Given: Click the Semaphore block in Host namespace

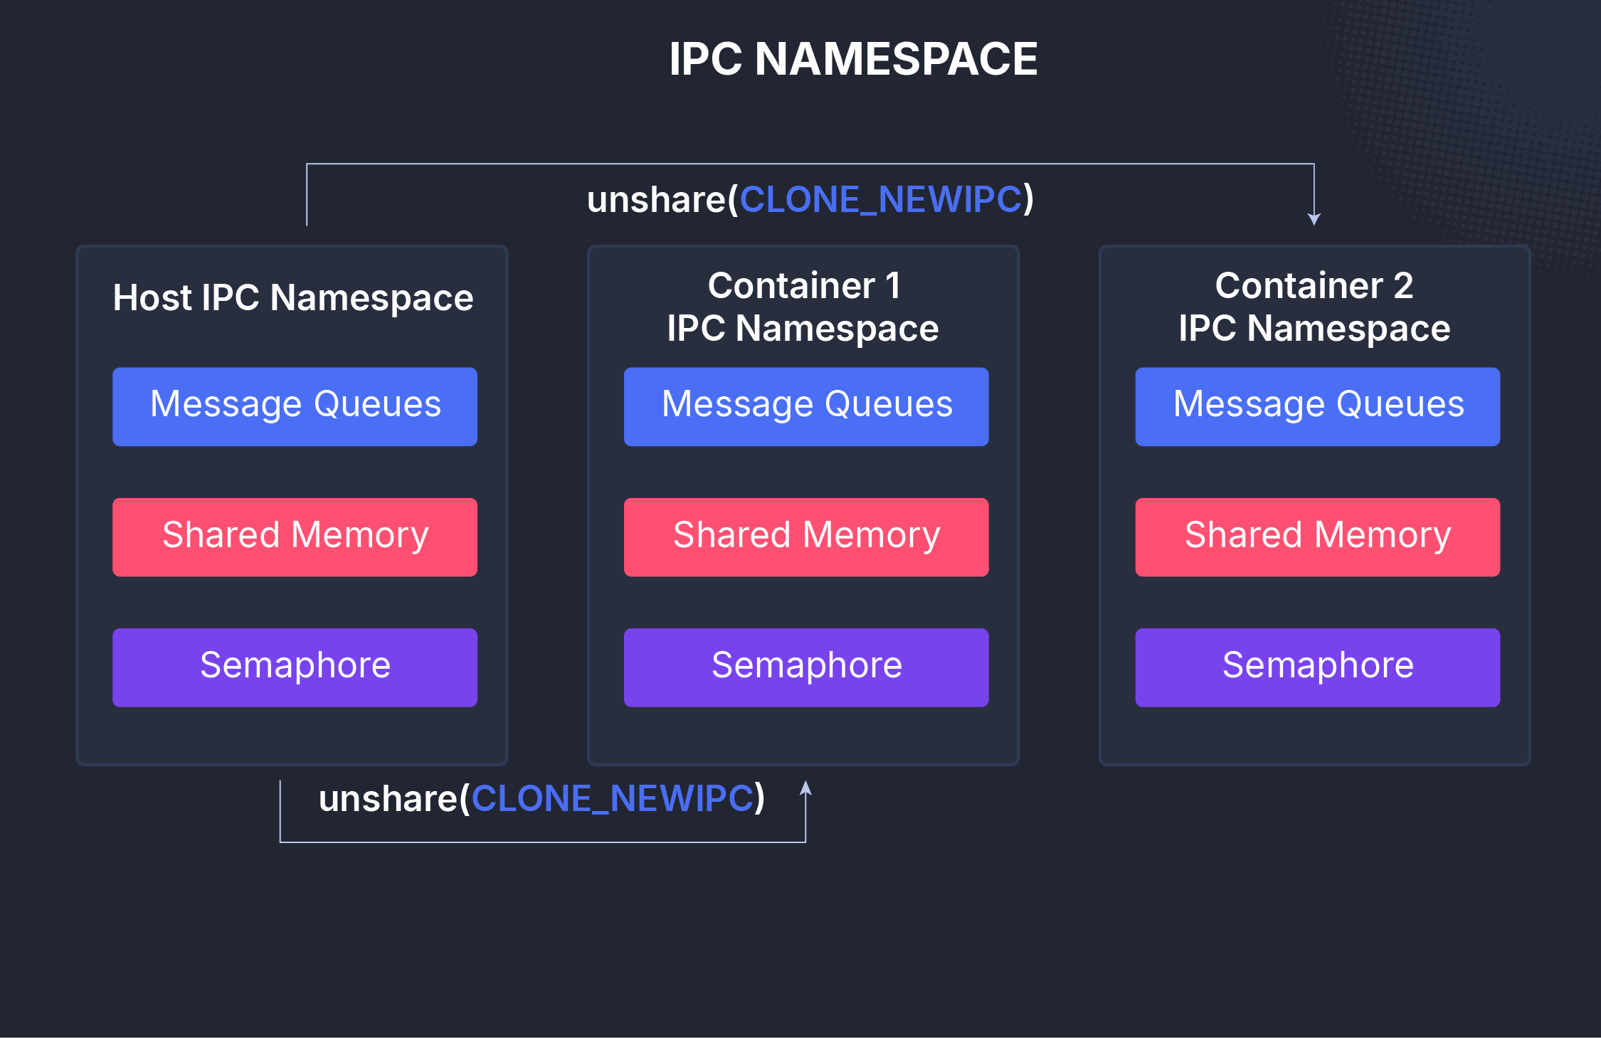Looking at the screenshot, I should pyautogui.click(x=294, y=666).
